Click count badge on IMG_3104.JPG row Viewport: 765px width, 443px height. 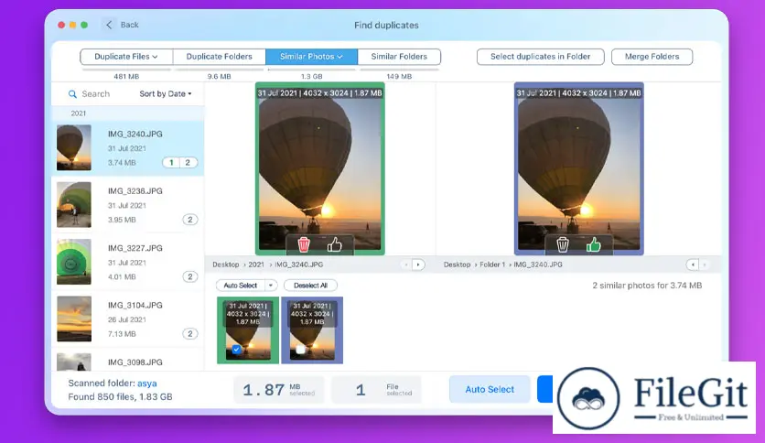pyautogui.click(x=190, y=334)
